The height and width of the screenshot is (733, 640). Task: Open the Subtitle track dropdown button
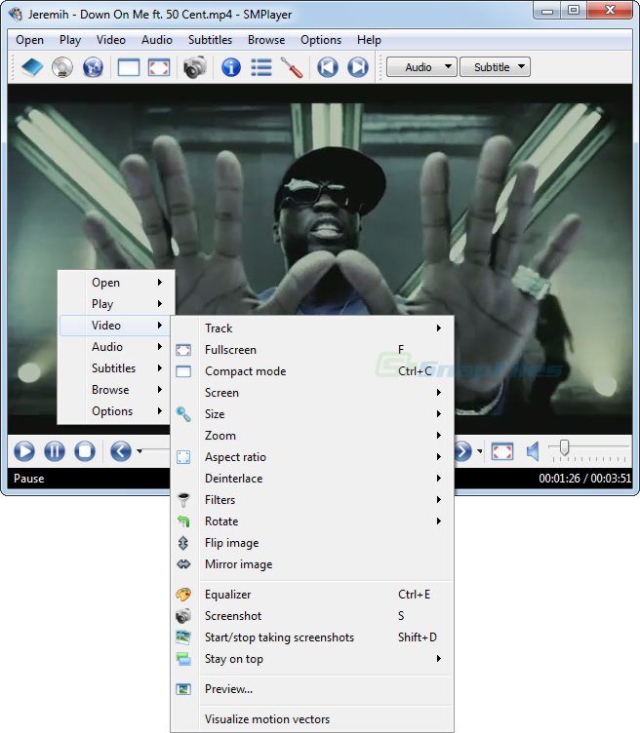495,67
